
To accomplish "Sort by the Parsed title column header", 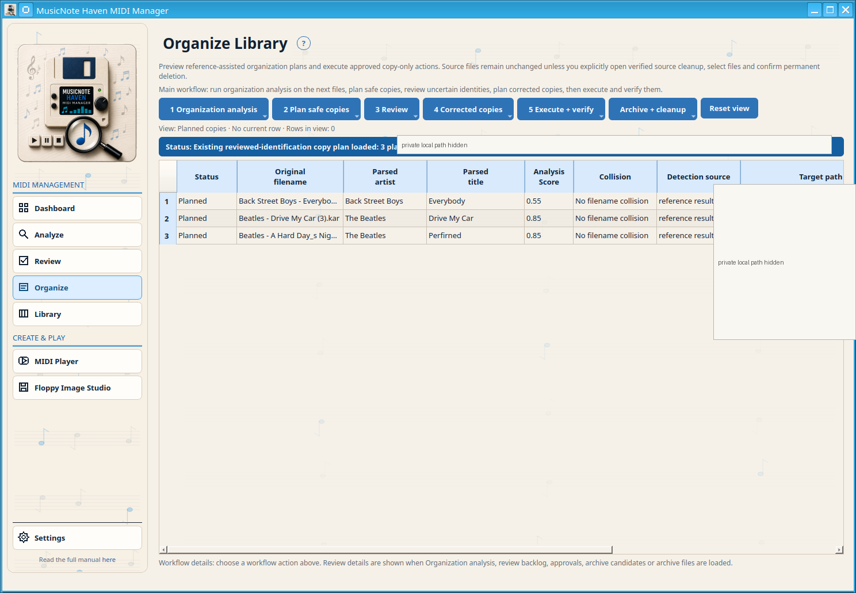I will (x=475, y=177).
